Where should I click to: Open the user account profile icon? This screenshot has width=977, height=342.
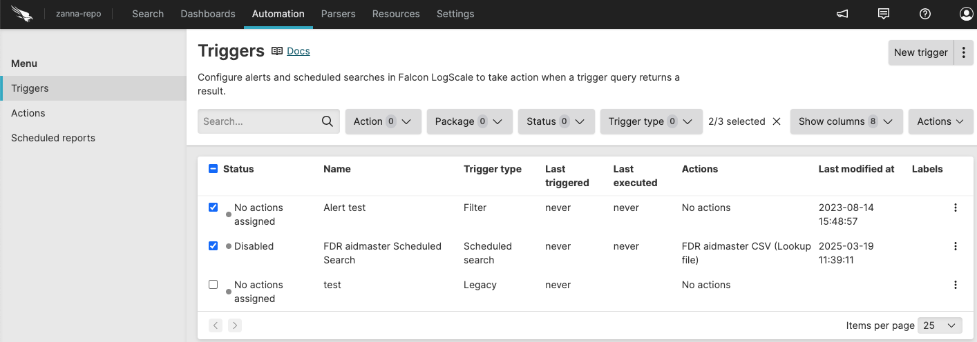(x=966, y=14)
